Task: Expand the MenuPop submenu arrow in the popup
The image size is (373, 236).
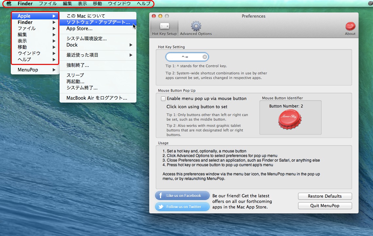Action: [54, 70]
